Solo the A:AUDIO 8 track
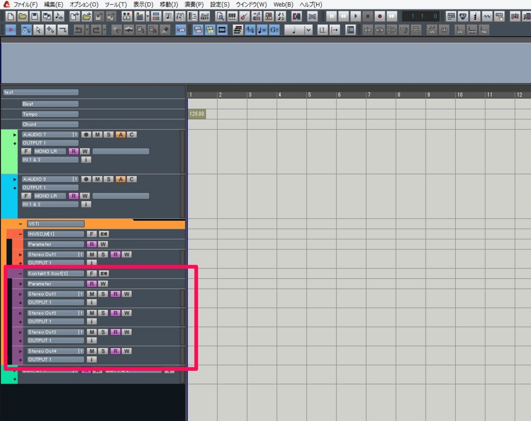Viewport: 531px width, 421px height. (x=108, y=179)
